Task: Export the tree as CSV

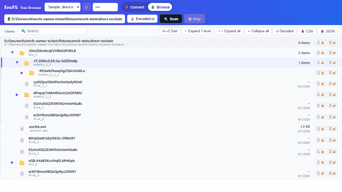Action: click(307, 31)
